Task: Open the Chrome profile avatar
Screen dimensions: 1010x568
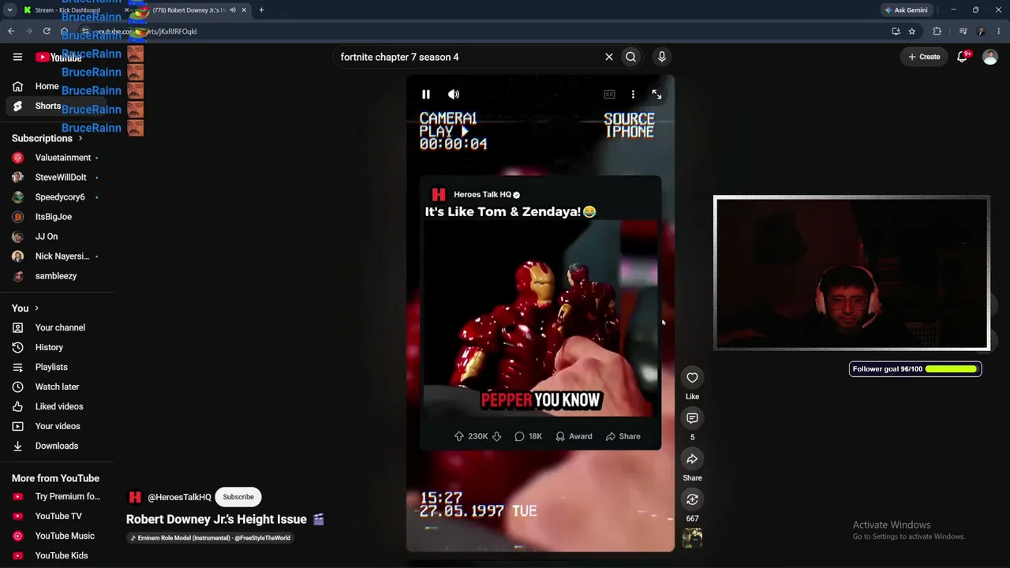Action: pos(981,32)
